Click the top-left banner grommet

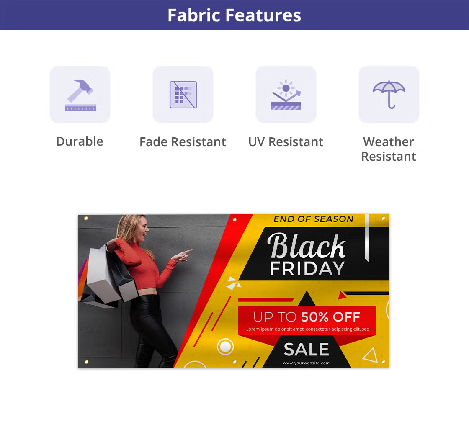click(86, 218)
